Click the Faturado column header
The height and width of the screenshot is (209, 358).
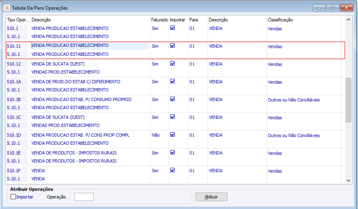pos(159,20)
